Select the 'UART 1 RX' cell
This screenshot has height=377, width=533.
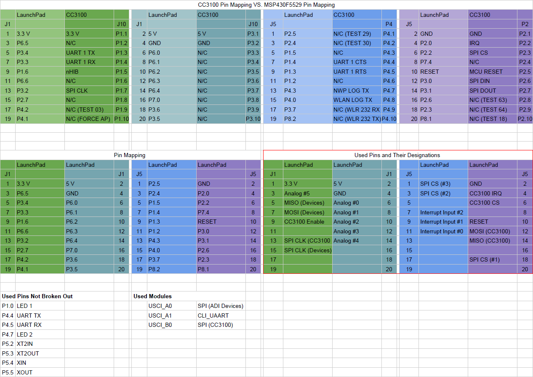(x=89, y=62)
